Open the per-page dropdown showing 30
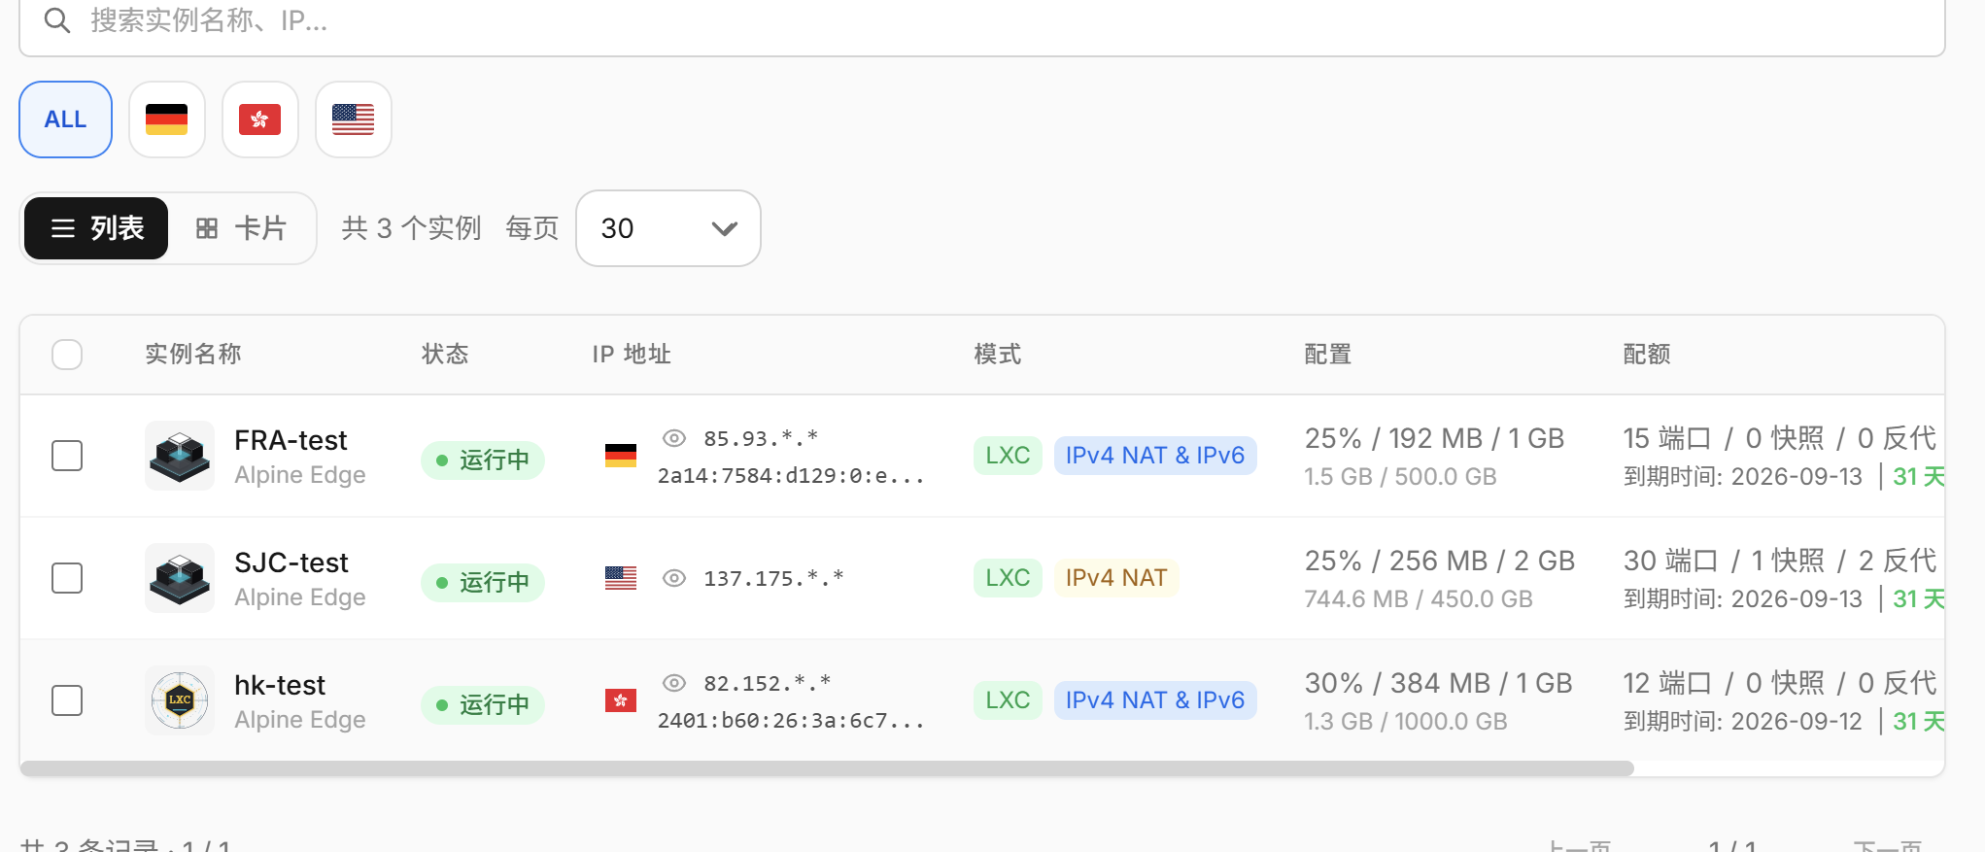The width and height of the screenshot is (1985, 852). pyautogui.click(x=668, y=228)
